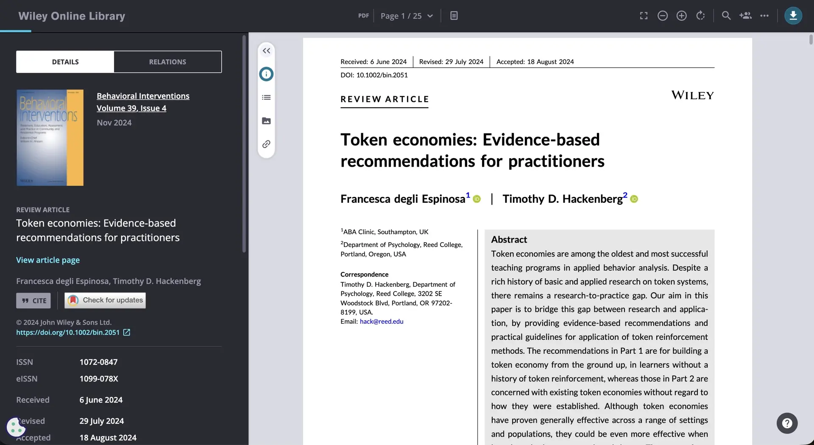Download the PDF with the download icon

click(x=793, y=16)
